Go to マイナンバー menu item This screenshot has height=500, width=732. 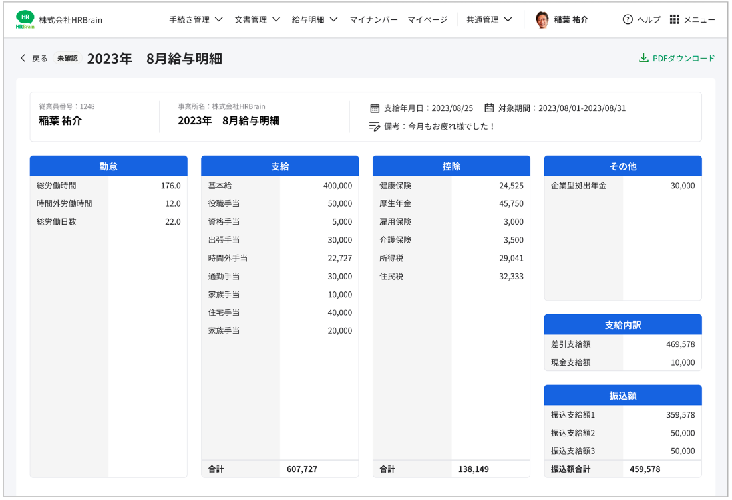[373, 19]
